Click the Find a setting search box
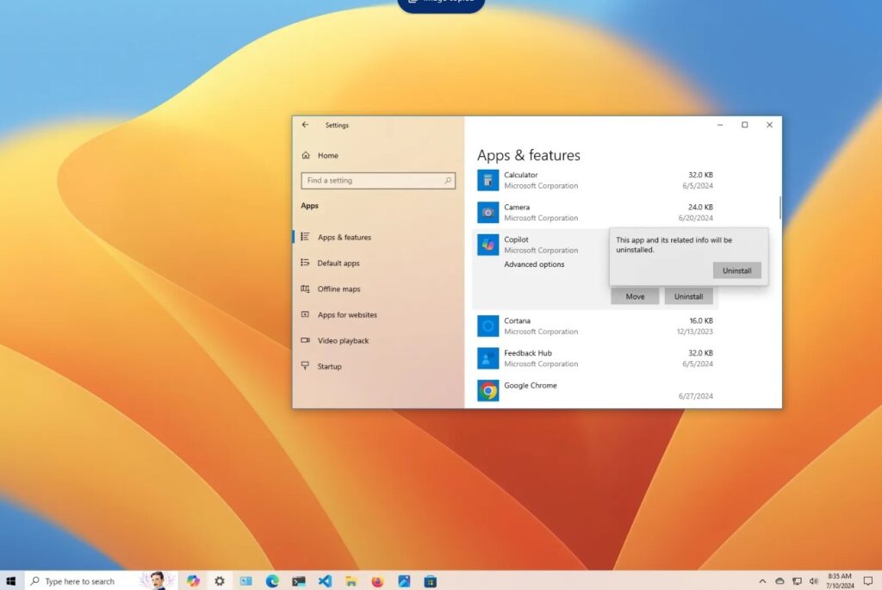The height and width of the screenshot is (590, 882). [378, 181]
